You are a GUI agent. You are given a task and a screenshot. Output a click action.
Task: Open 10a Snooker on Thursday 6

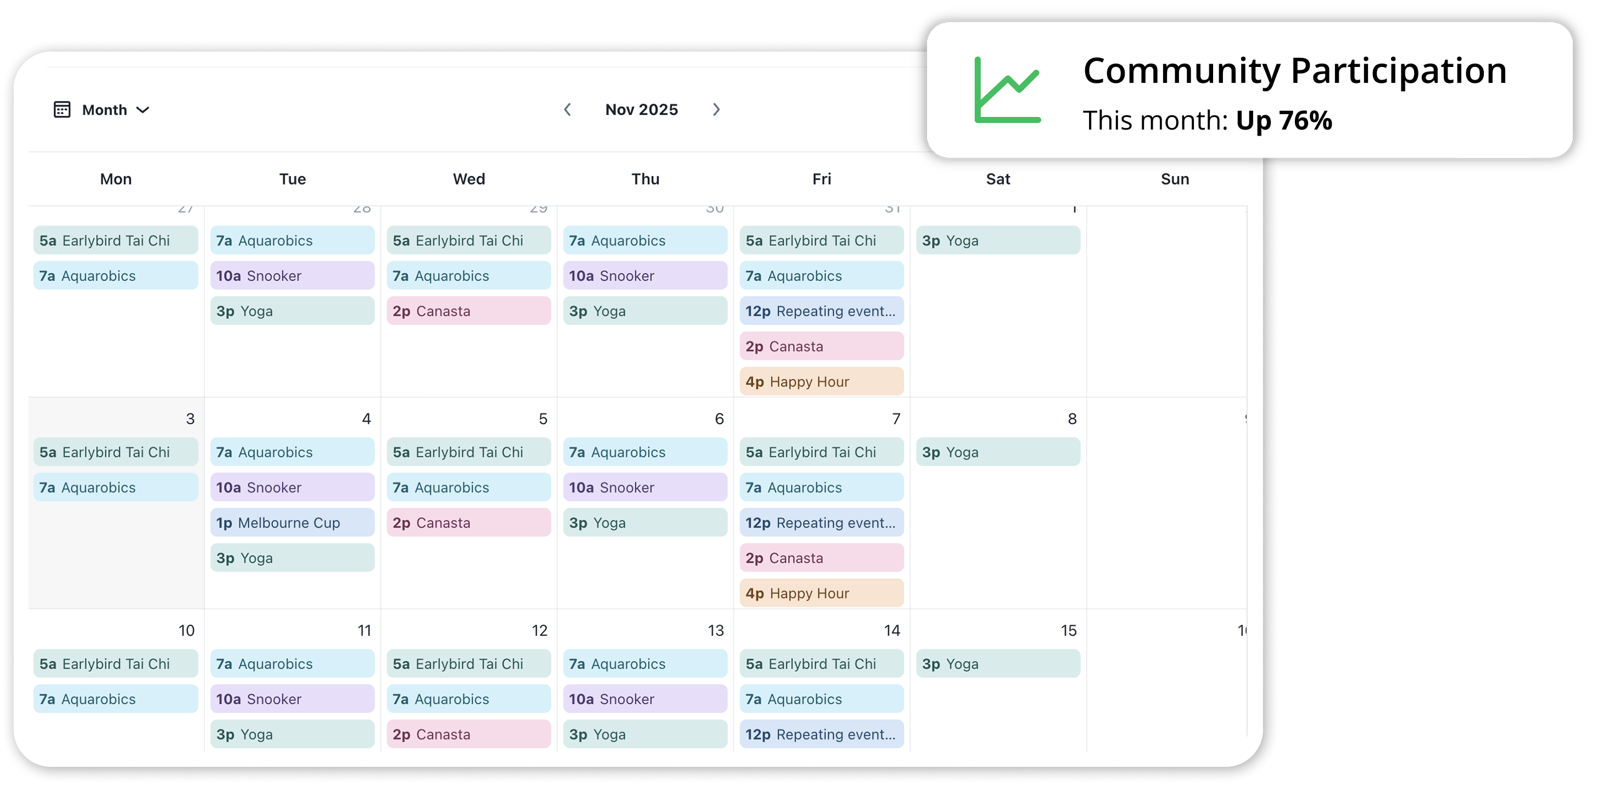pos(645,487)
